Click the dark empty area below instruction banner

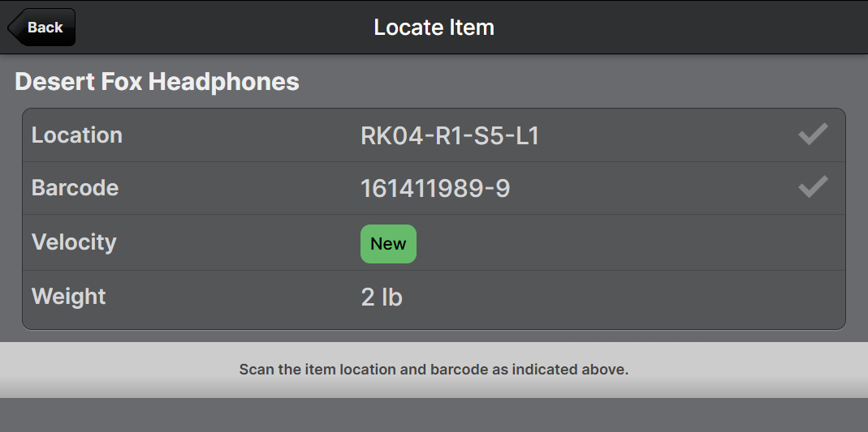(434, 415)
